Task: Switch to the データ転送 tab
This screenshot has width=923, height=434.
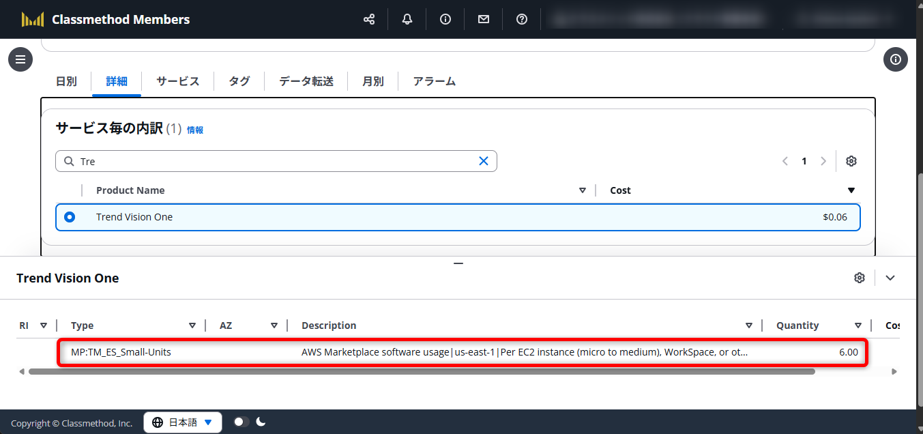Action: (306, 81)
